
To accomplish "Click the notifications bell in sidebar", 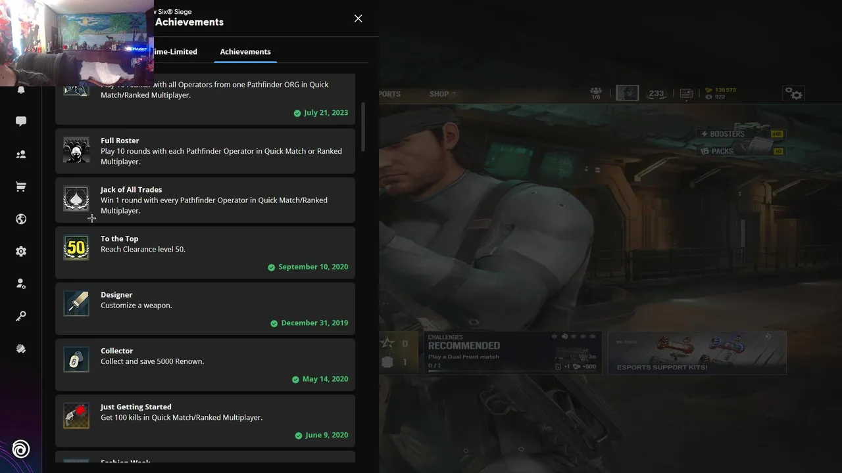I will coord(21,90).
